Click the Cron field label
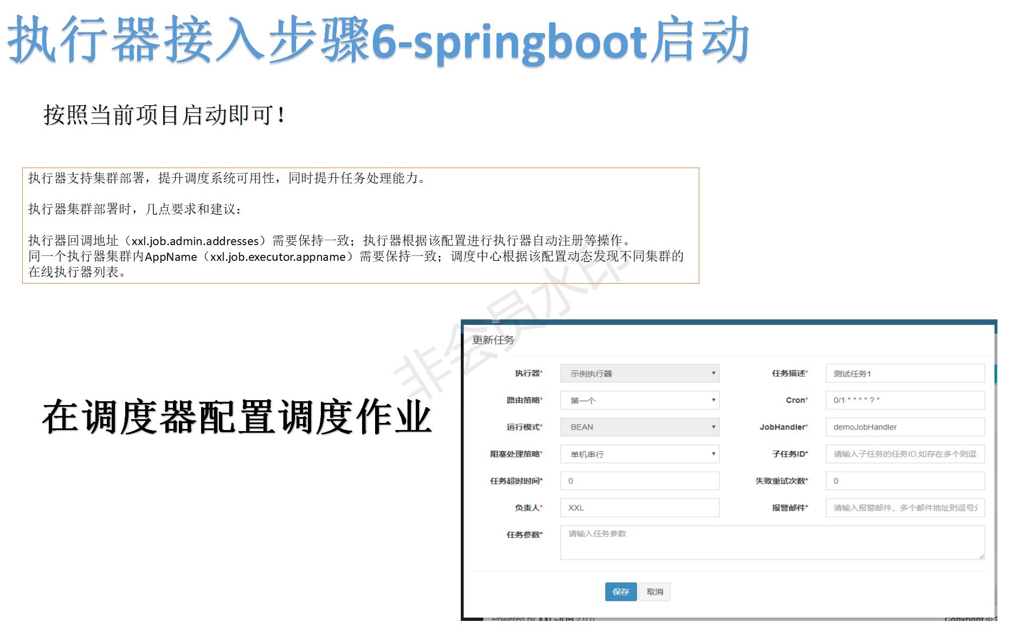The height and width of the screenshot is (635, 1024). tap(796, 400)
